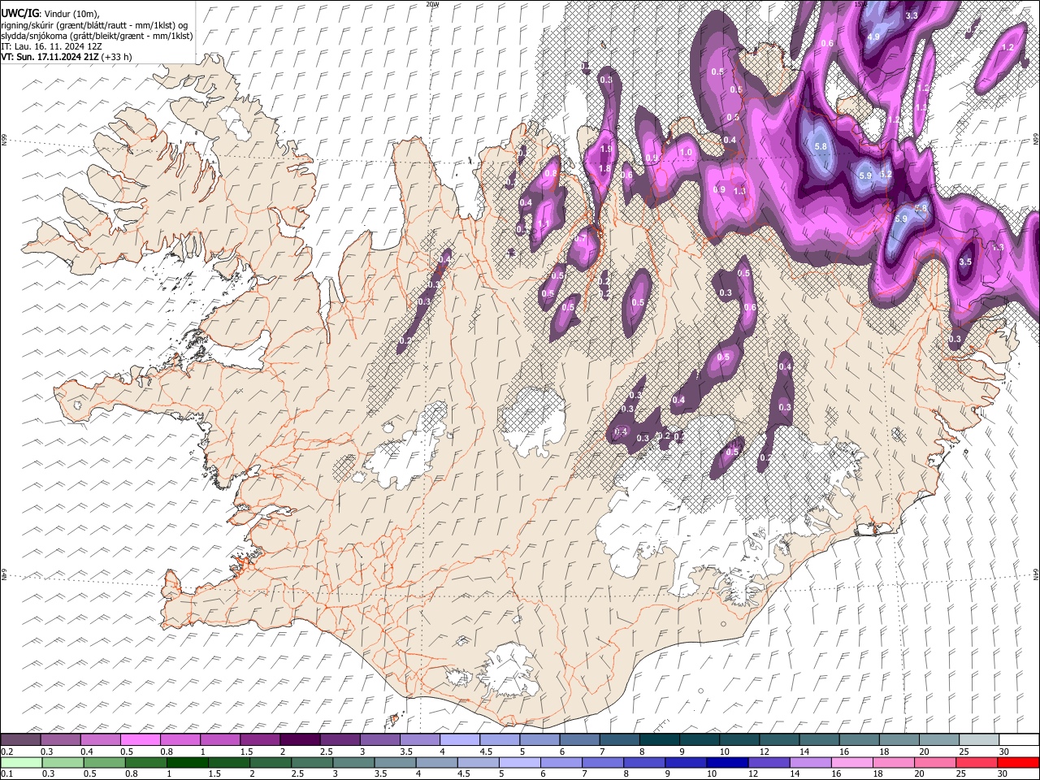Click the 'IT: Lau. 16. 11. 2024 12Z' line
This screenshot has height=780, width=1040.
51,46
